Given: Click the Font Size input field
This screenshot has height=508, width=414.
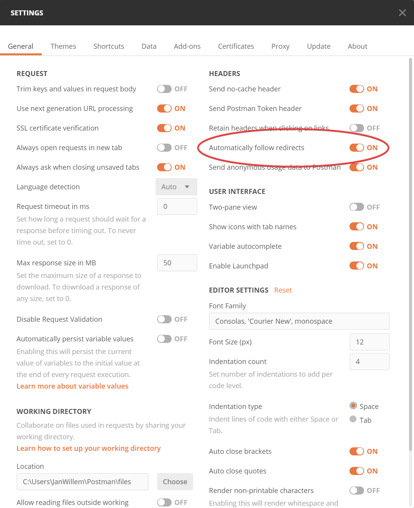Looking at the screenshot, I should point(369,342).
